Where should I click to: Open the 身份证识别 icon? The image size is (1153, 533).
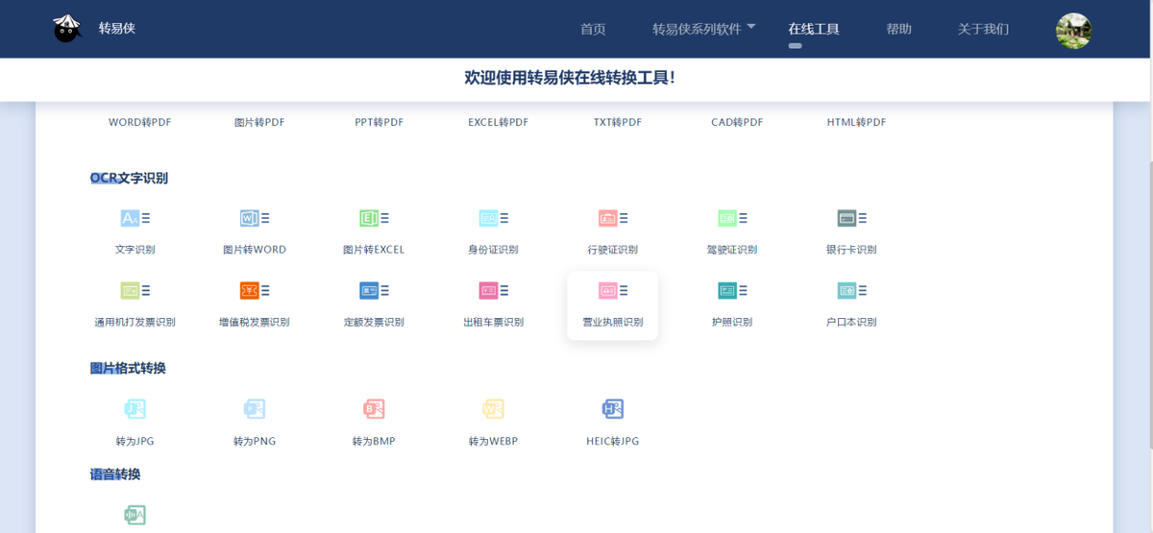coord(493,219)
